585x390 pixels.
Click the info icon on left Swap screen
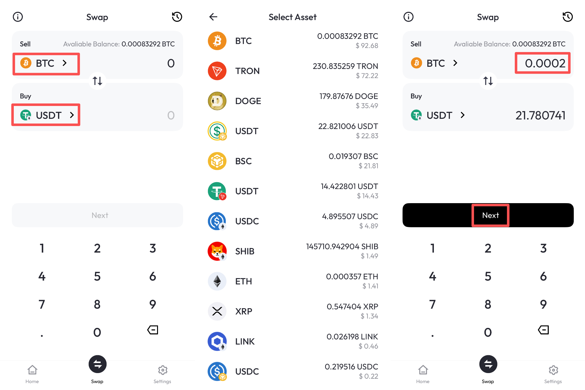point(18,17)
